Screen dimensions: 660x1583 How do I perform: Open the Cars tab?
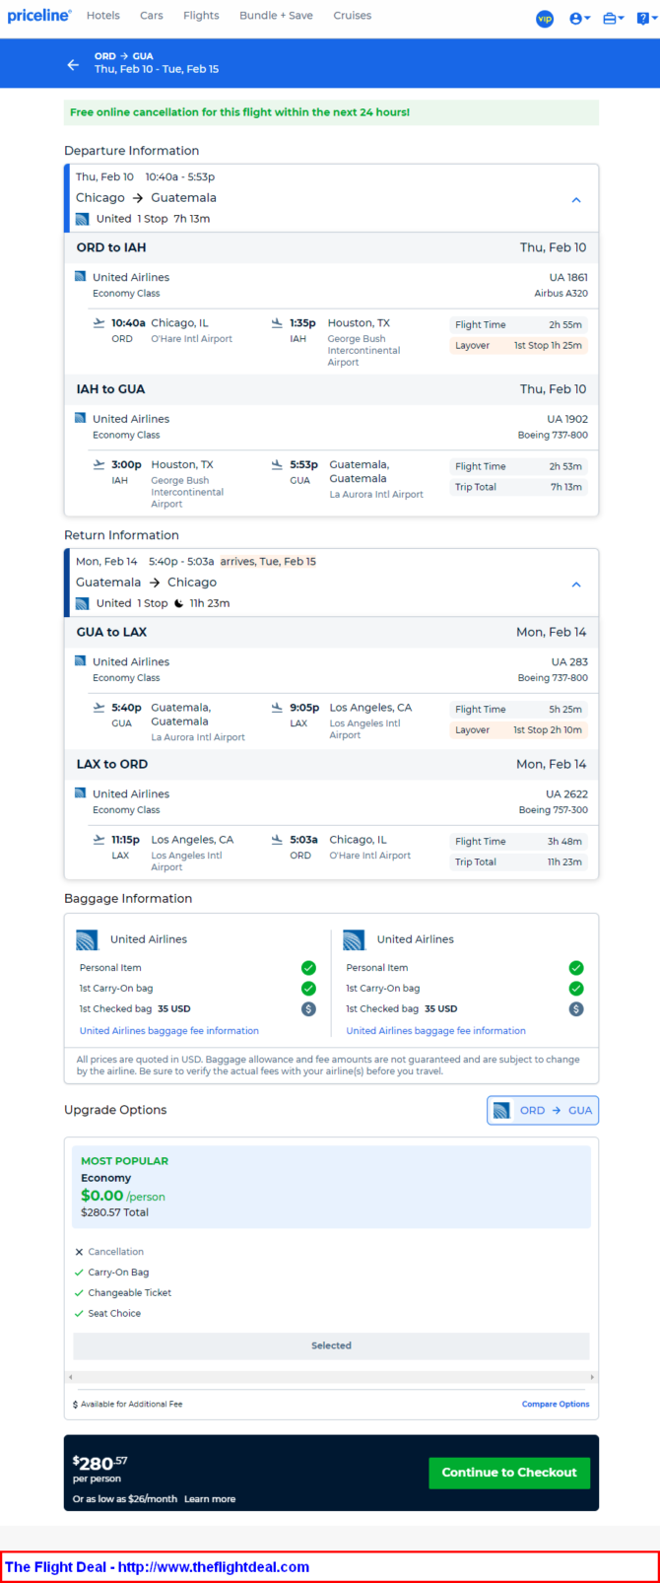point(152,16)
